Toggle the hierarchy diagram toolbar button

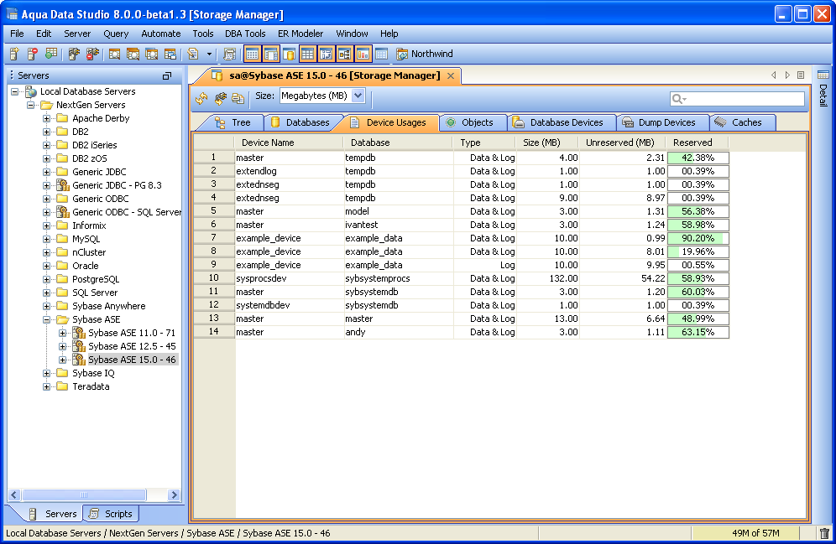(344, 54)
